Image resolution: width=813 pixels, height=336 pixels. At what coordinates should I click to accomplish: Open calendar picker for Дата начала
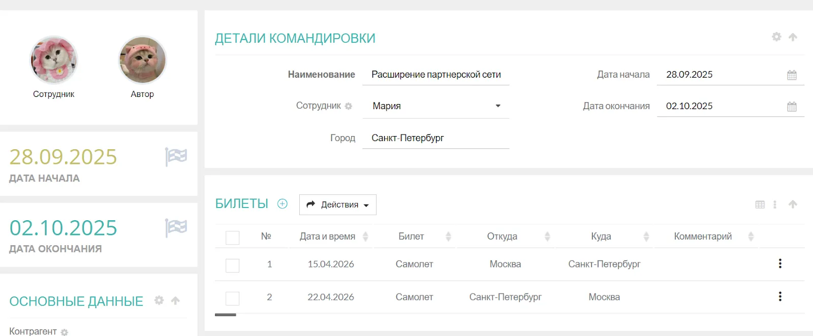click(x=792, y=75)
